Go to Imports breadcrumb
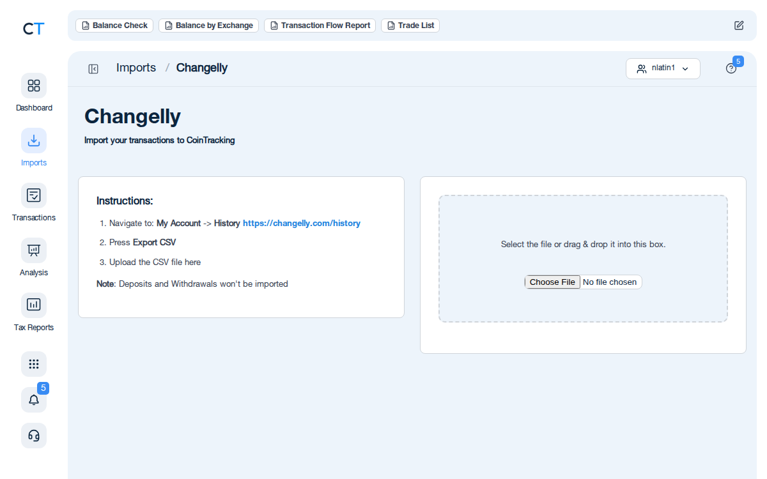 pos(136,68)
